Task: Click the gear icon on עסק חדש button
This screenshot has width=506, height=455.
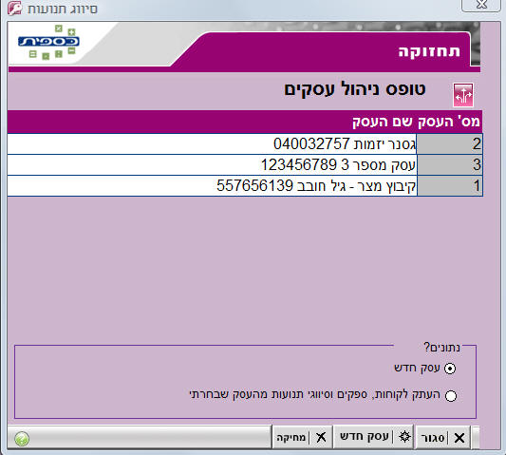Action: 404,437
